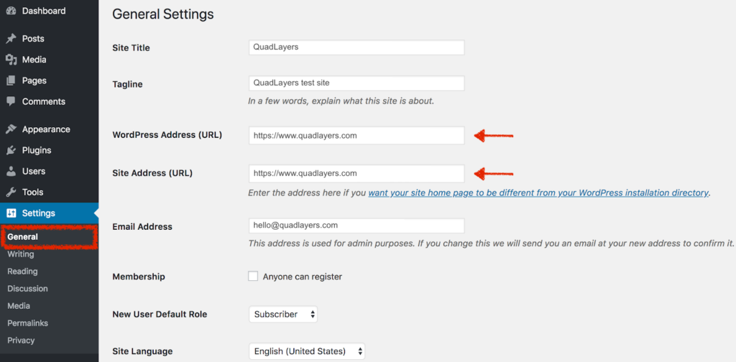Click the Plugins plug icon

coord(11,150)
